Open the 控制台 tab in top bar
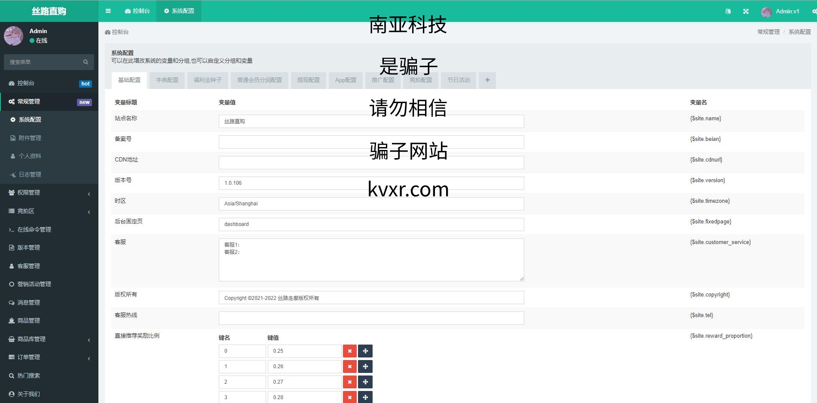The height and width of the screenshot is (403, 817). tap(137, 11)
